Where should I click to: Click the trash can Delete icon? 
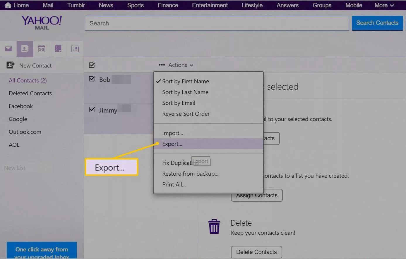pos(214,226)
